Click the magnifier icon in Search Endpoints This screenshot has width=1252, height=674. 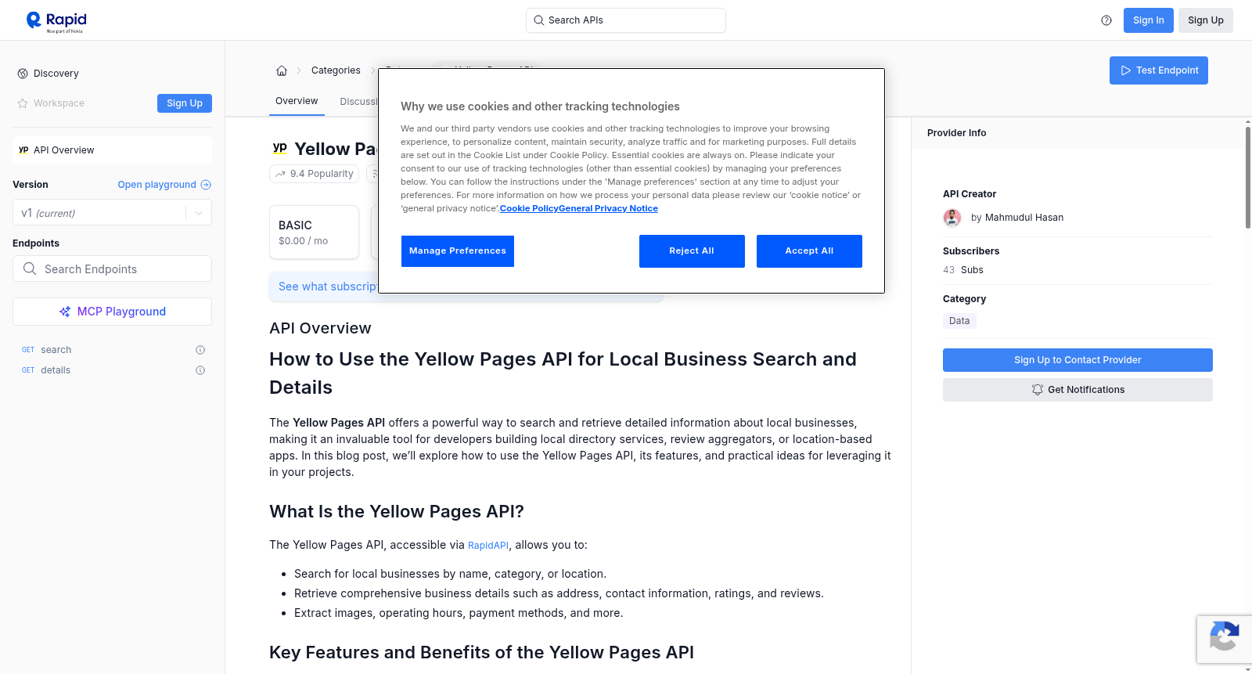click(30, 269)
